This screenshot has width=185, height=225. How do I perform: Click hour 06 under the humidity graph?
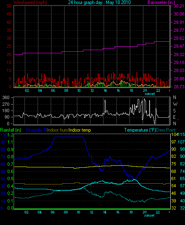point(53,212)
